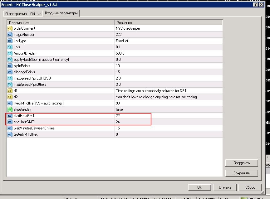Click the string icon beside d2
The height and width of the screenshot is (199, 270).
pos(10,97)
